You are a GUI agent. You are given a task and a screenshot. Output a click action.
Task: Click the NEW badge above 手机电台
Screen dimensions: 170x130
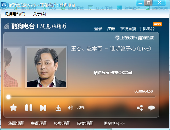pyautogui.click(x=157, y=24)
